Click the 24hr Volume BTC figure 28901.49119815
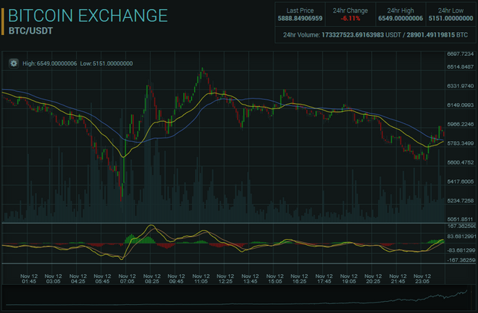 (x=430, y=35)
